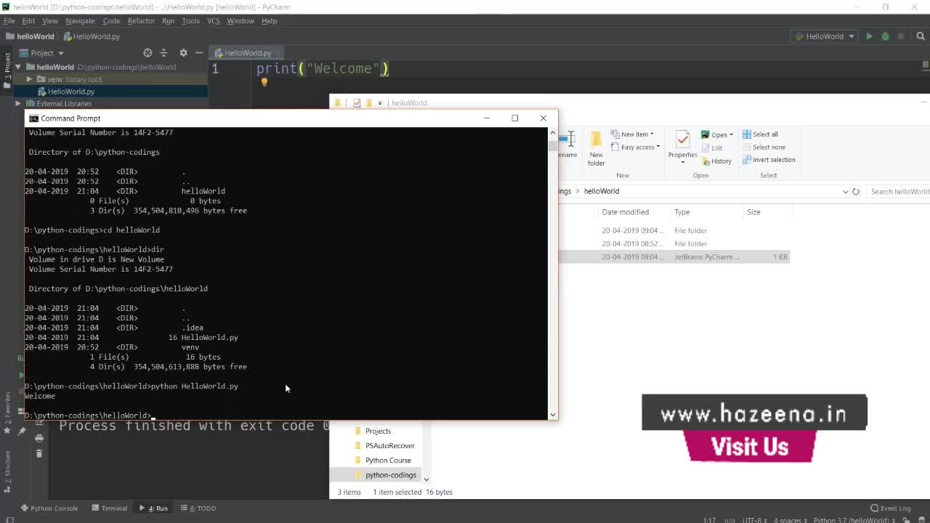Click History in Explorer ribbon
The height and width of the screenshot is (523, 930).
716,161
